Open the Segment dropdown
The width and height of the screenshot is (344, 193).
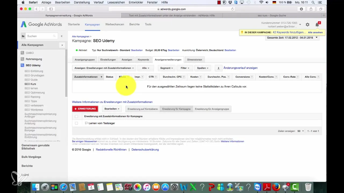[x=167, y=68]
